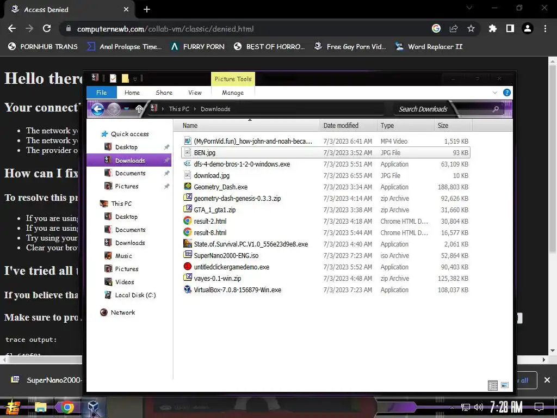The height and width of the screenshot is (418, 557).
Task: Switch to large thumbnails view
Action: click(x=504, y=385)
